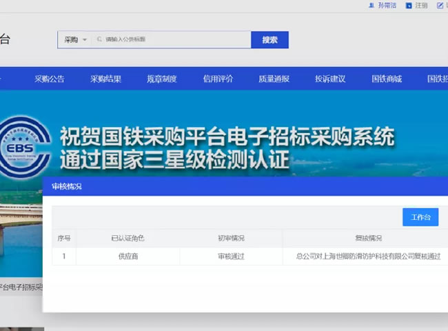Select the 供应商 cell in the table
Image resolution: width=448 pixels, height=331 pixels.
tap(128, 257)
